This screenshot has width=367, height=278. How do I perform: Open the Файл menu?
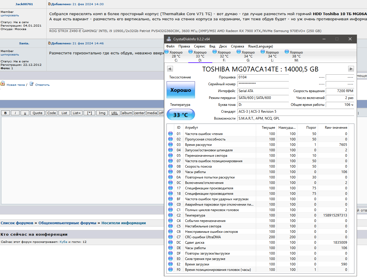point(170,46)
